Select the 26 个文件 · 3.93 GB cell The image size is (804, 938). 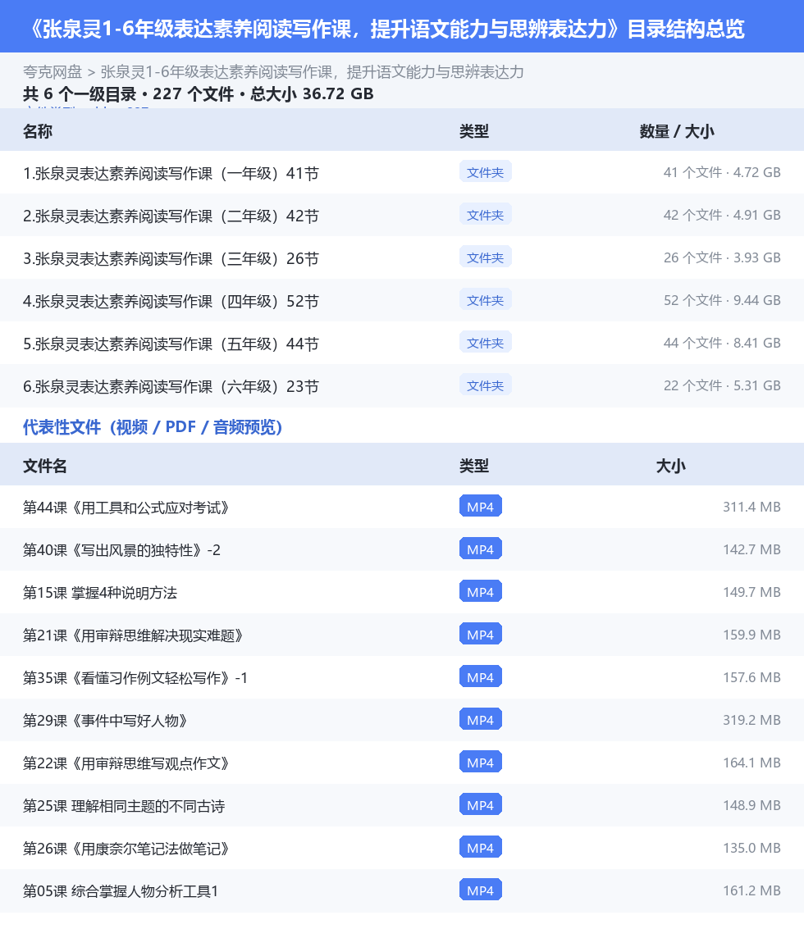[x=722, y=257]
